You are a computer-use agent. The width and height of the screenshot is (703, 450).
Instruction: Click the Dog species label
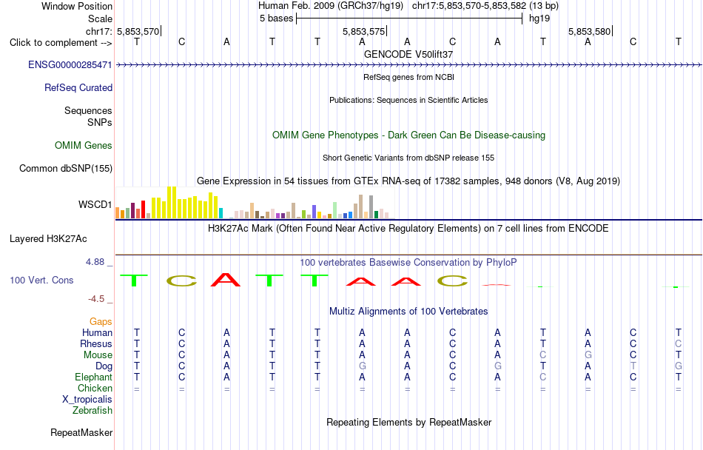(104, 366)
